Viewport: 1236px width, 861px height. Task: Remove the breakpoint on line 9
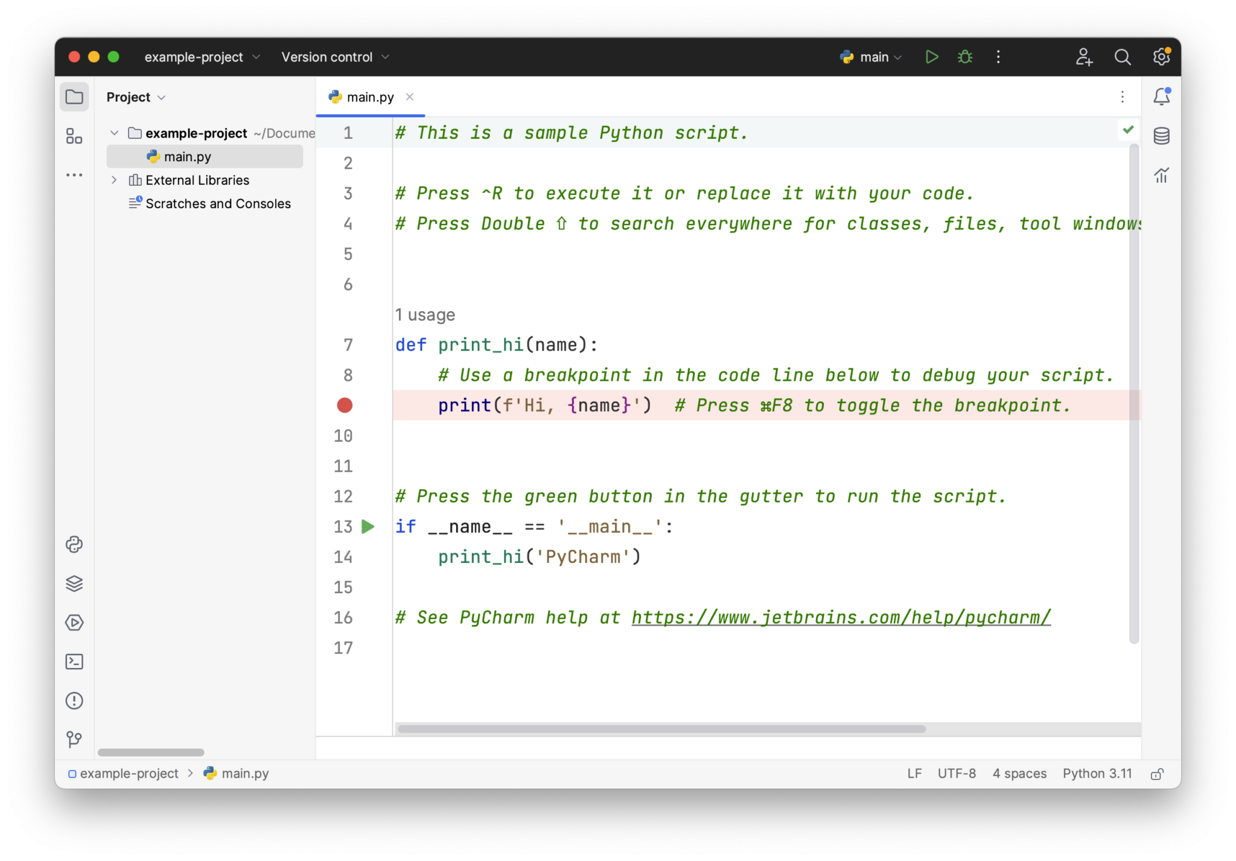[344, 405]
